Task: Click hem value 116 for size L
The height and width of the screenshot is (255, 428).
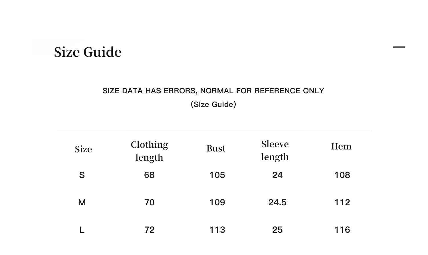Action: click(342, 230)
